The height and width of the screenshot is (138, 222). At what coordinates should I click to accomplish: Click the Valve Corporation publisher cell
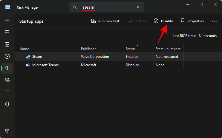coord(95,57)
